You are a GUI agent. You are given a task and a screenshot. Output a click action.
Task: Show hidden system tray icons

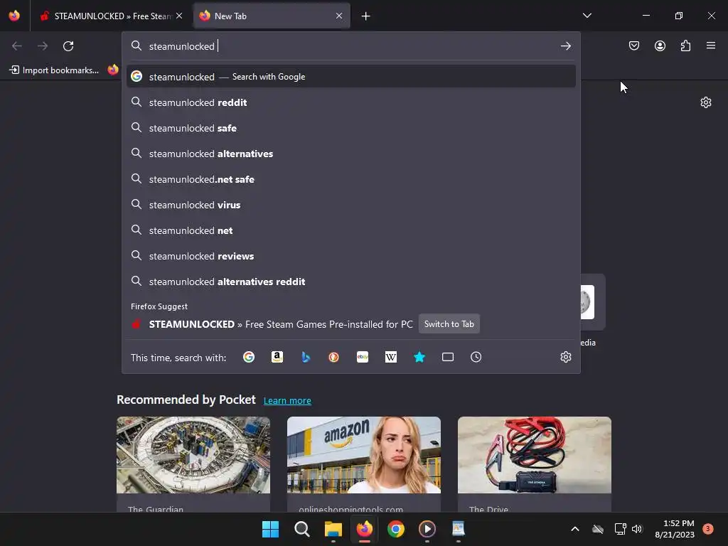574,529
